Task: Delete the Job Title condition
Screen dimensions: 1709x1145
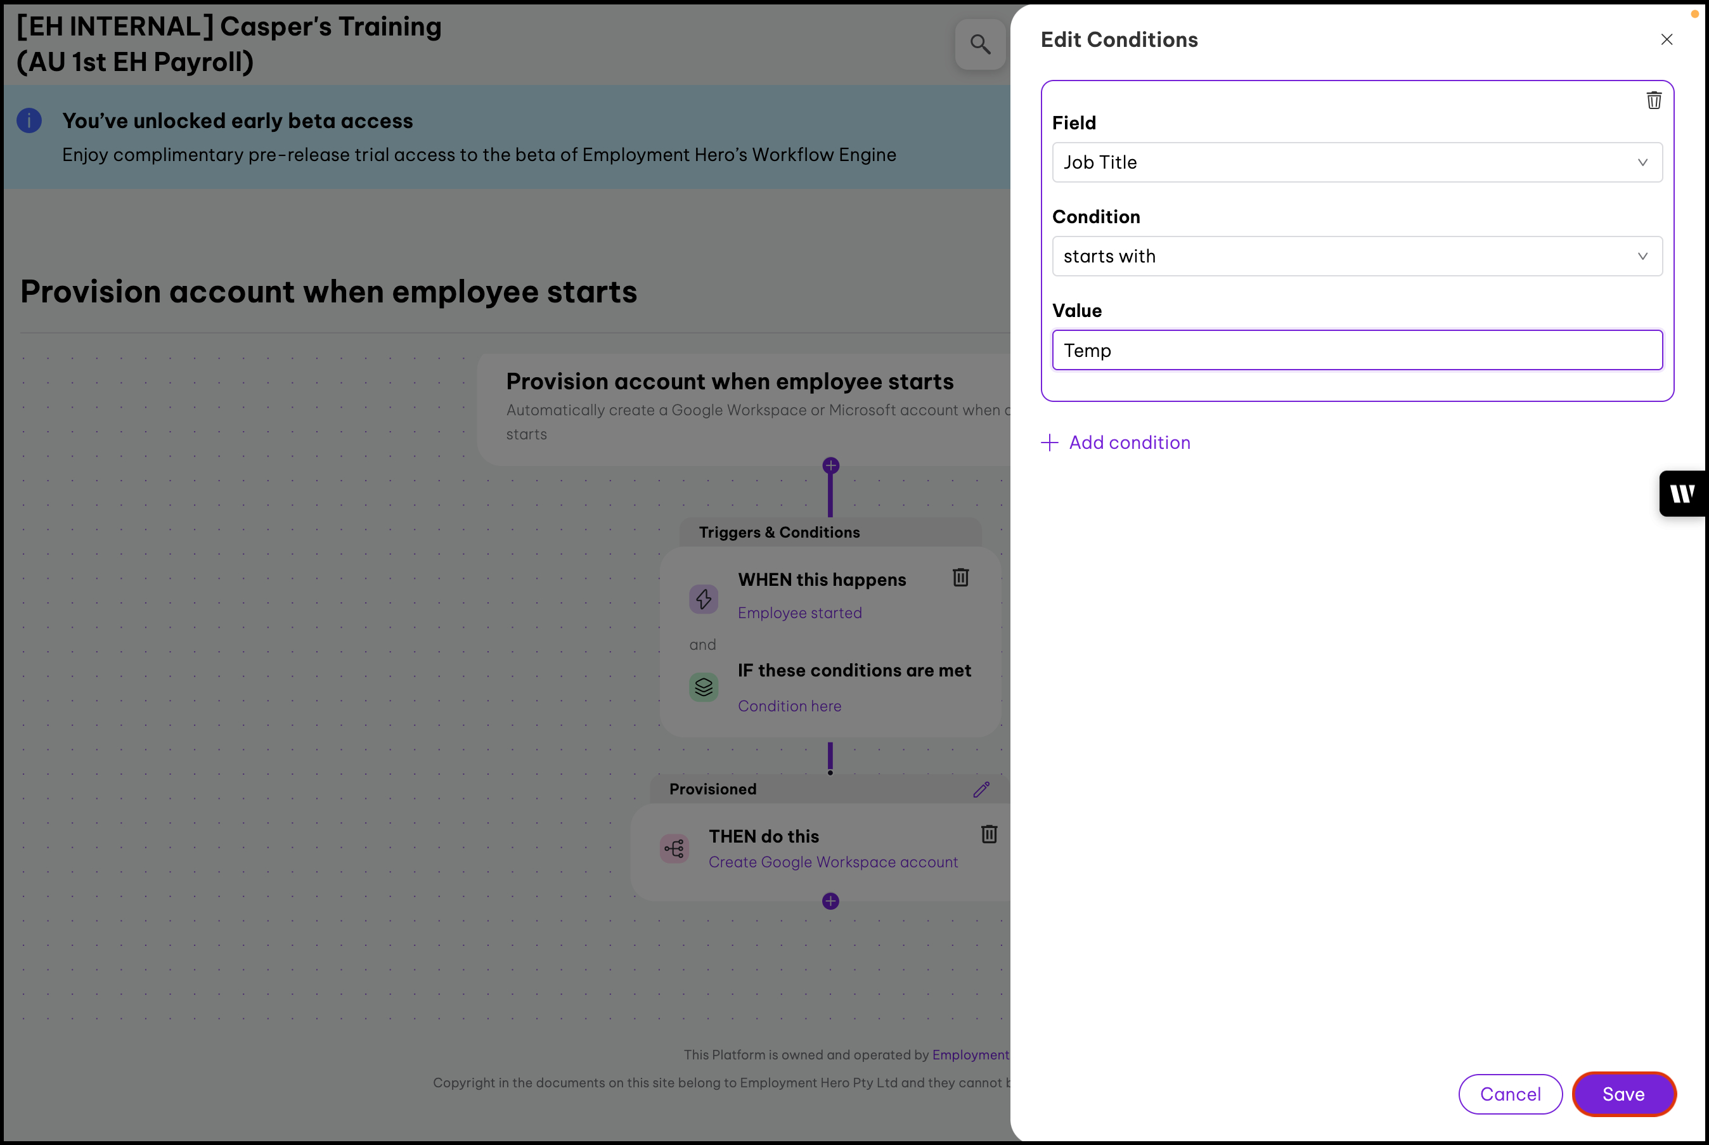Action: [1653, 100]
